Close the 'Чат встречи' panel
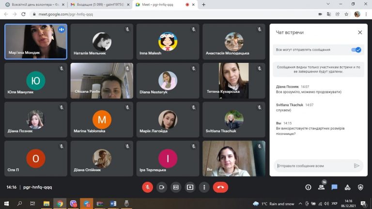Screen dimensions: 372x209 tap(360, 32)
